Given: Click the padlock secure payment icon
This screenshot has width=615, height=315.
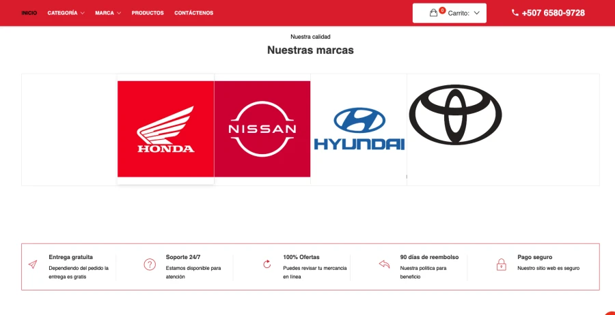Looking at the screenshot, I should pyautogui.click(x=502, y=265).
